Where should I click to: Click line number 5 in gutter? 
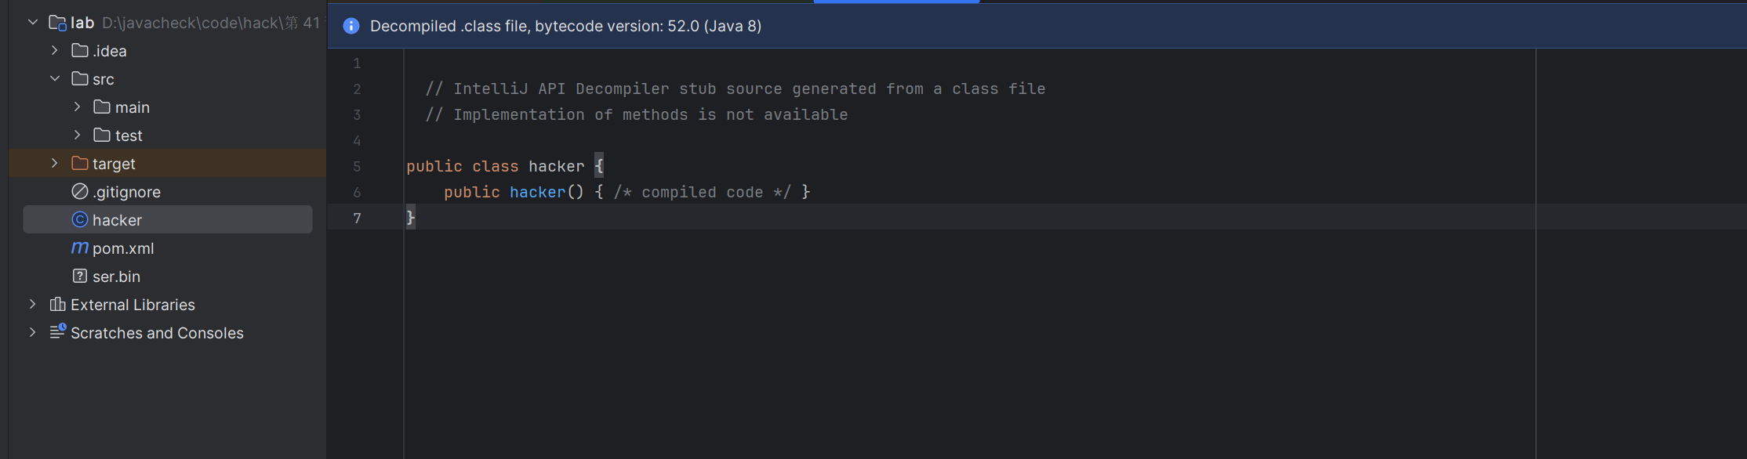point(357,167)
